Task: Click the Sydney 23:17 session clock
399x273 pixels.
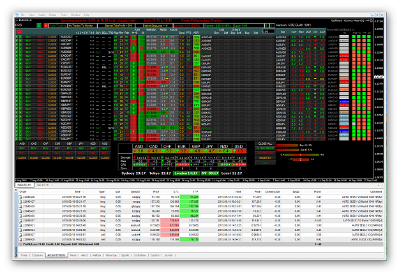Action: pos(133,173)
